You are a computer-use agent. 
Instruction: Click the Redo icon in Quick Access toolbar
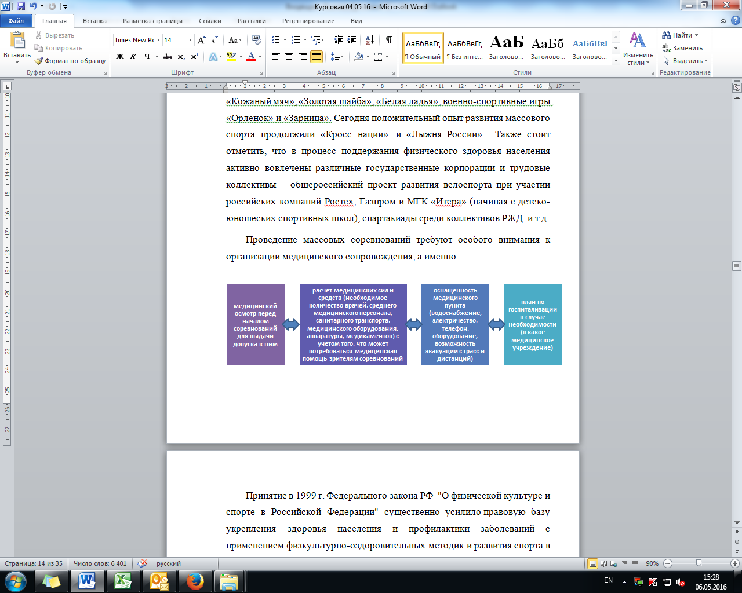[x=52, y=6]
